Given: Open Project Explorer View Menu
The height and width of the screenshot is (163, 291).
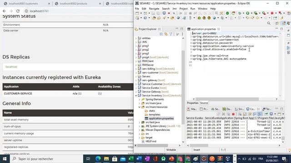Looking at the screenshot, I should coord(182,34).
